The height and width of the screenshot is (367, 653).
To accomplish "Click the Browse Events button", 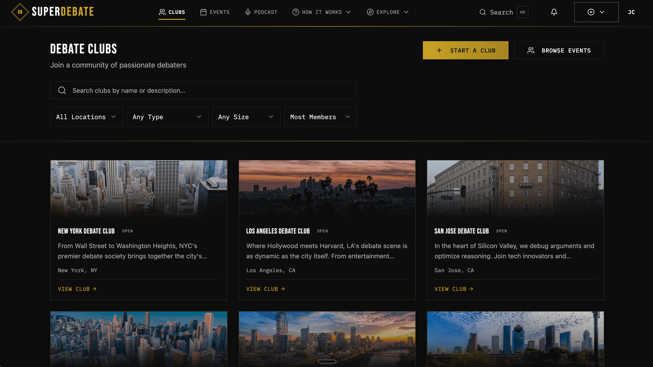I will [559, 50].
